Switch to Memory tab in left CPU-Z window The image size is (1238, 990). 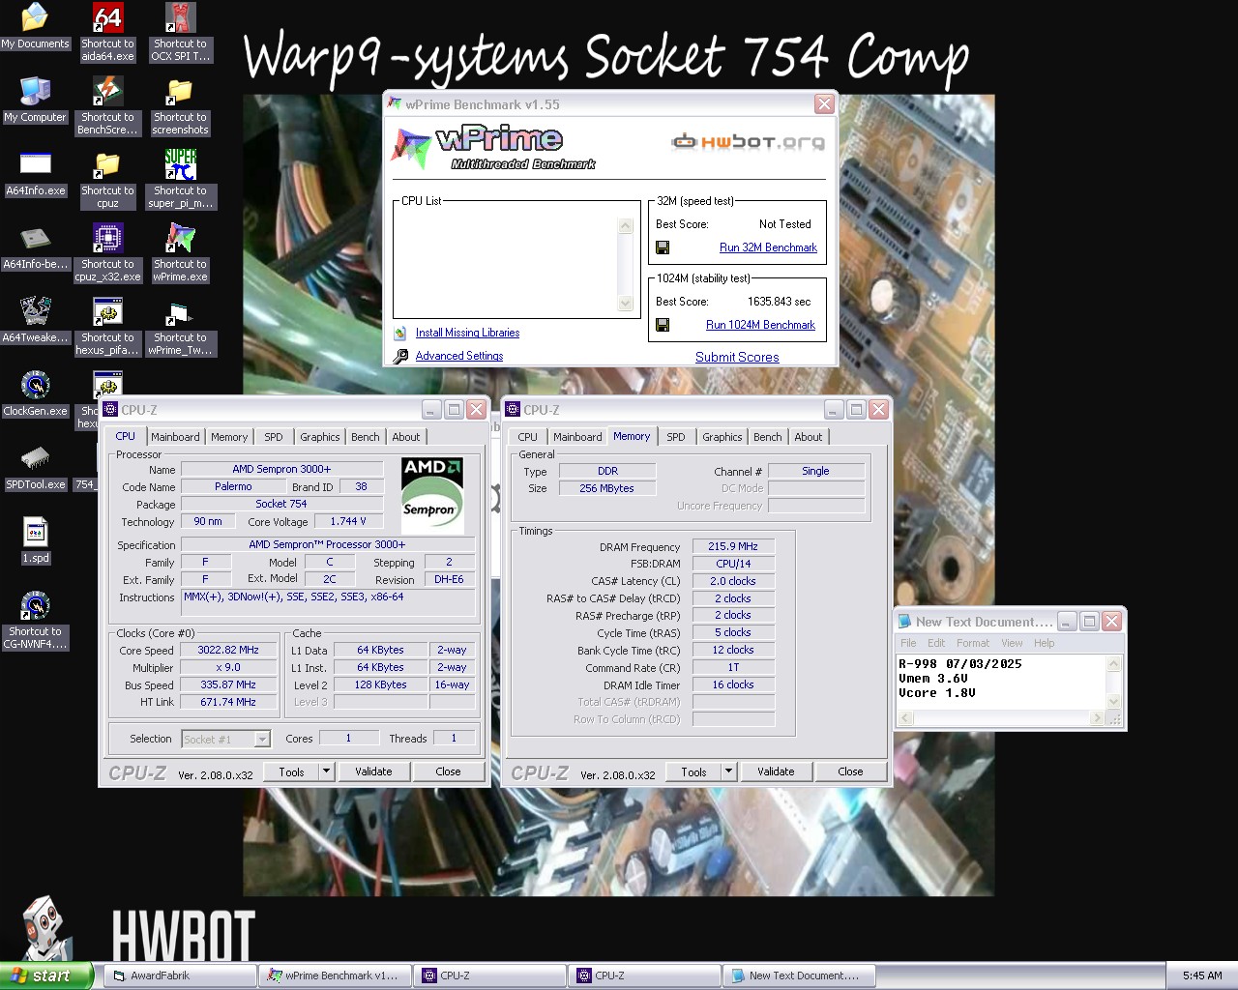229,437
